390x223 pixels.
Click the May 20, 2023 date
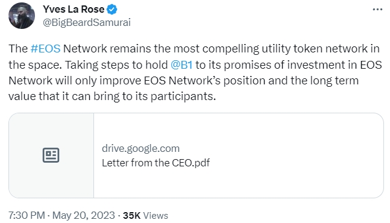tap(84, 215)
